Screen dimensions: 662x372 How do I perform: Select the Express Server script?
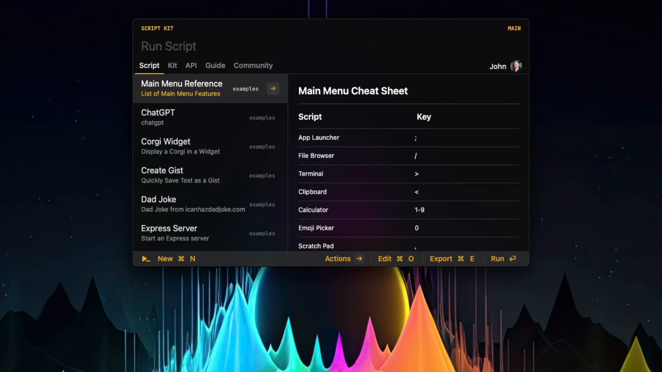(210, 233)
